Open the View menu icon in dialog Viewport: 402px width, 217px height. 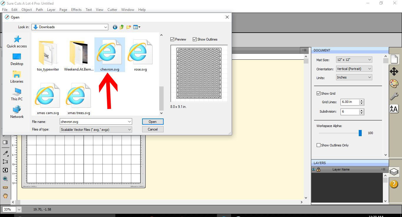click(137, 27)
